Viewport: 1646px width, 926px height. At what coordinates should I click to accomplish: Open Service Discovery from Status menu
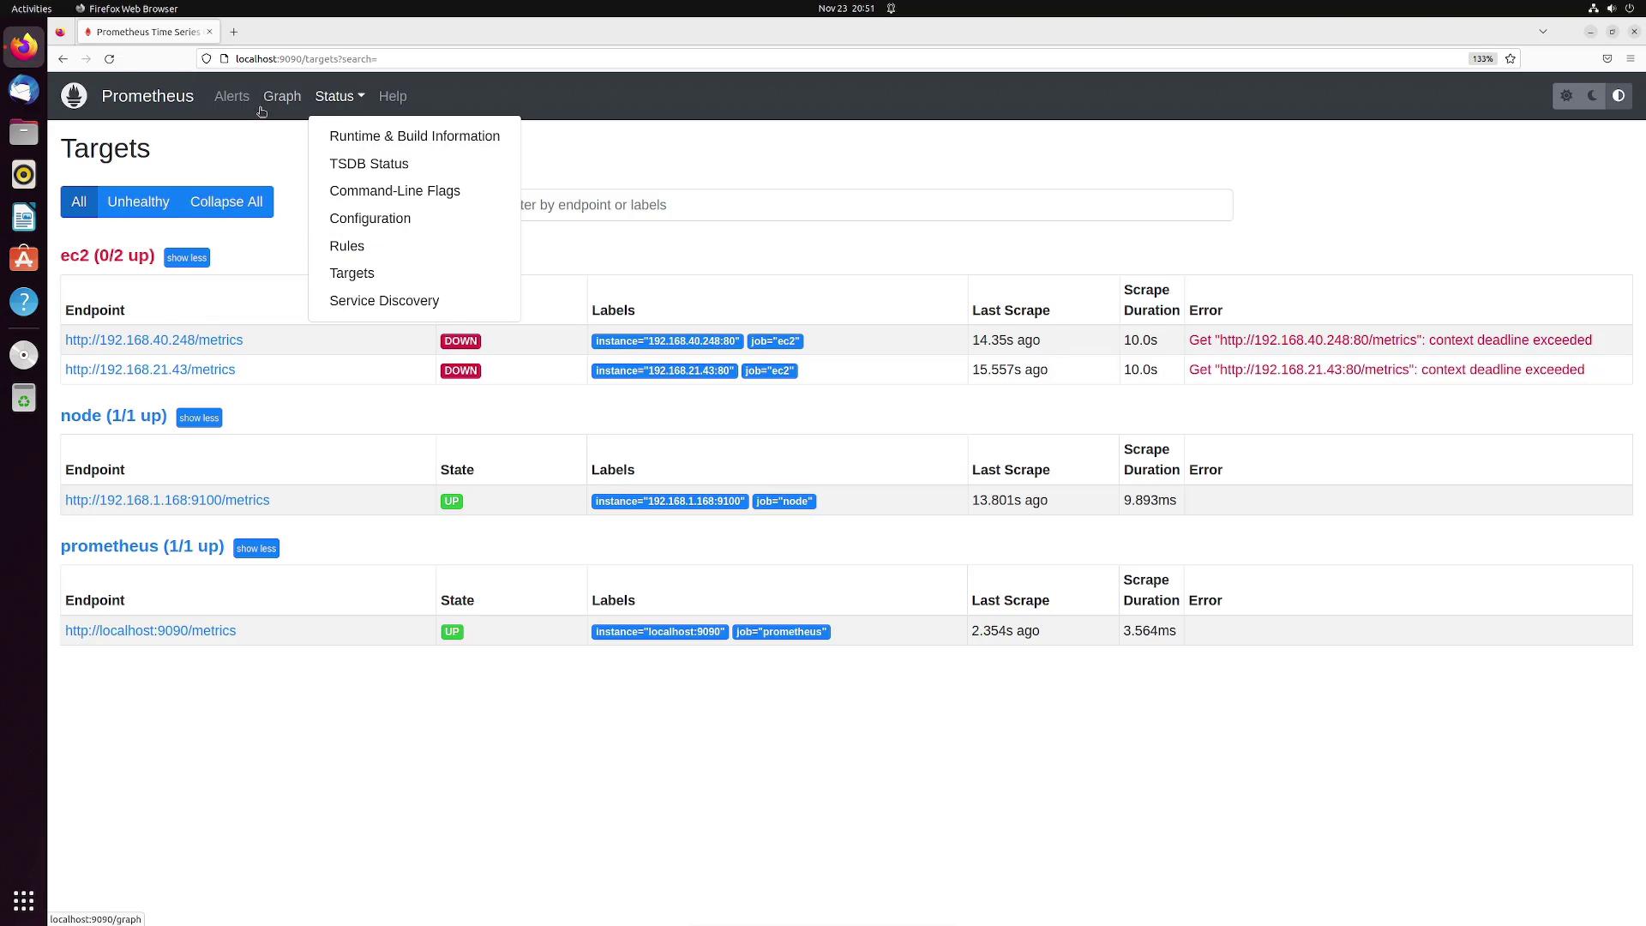pos(384,301)
